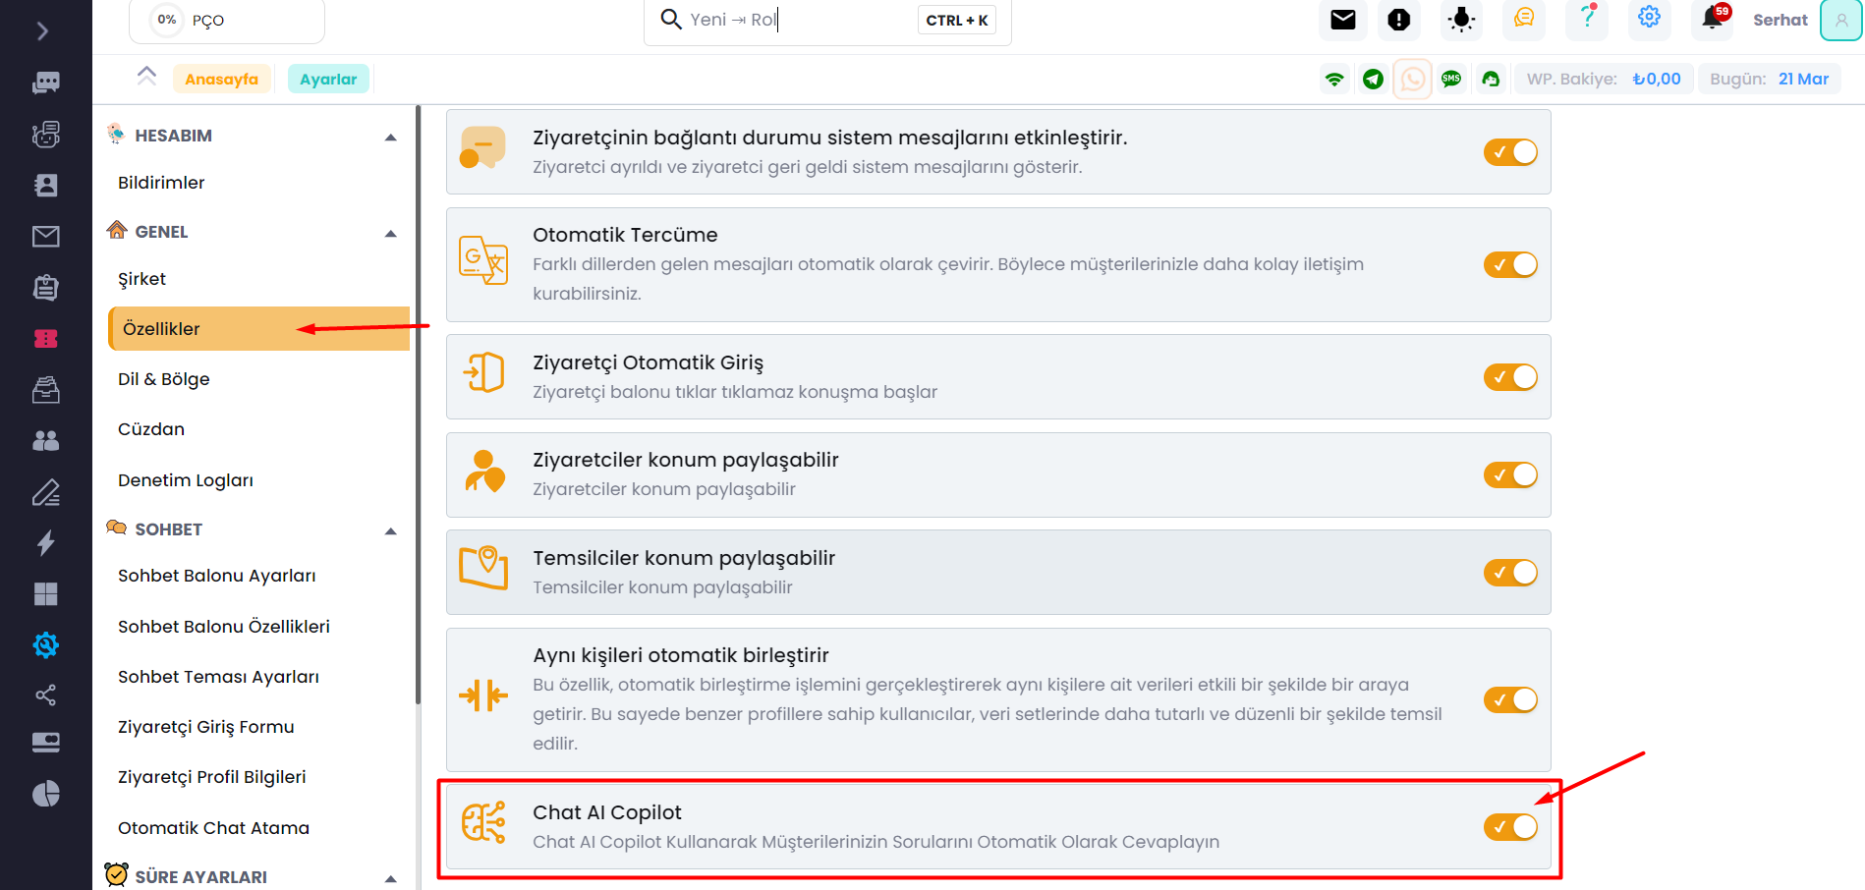
Task: Open Otomatik Chat Atama
Action: pos(213,828)
